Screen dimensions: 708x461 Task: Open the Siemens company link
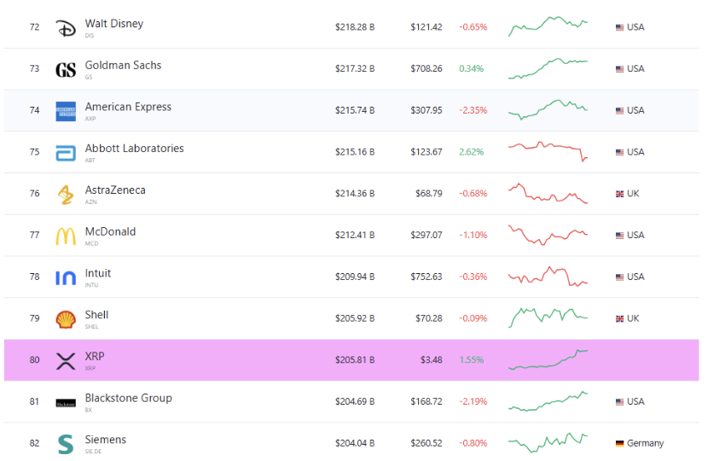tap(106, 440)
